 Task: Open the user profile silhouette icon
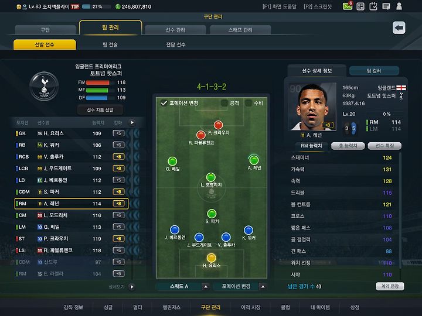399,6
